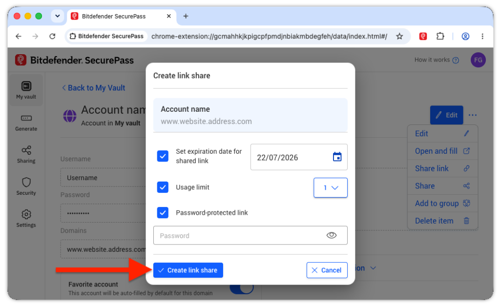Open the calendar date picker icon
Viewport: 500px width, 306px height.
point(337,157)
